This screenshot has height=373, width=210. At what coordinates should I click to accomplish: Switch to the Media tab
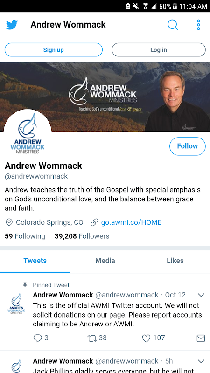[105, 261]
